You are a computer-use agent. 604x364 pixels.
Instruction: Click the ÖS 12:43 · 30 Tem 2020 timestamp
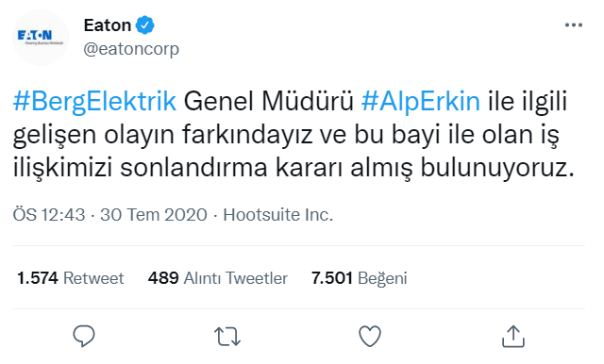110,214
